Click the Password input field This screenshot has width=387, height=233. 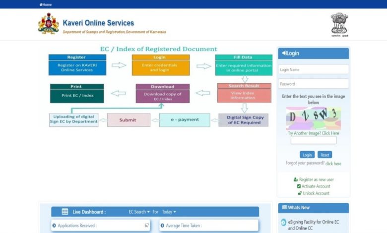pos(313,84)
